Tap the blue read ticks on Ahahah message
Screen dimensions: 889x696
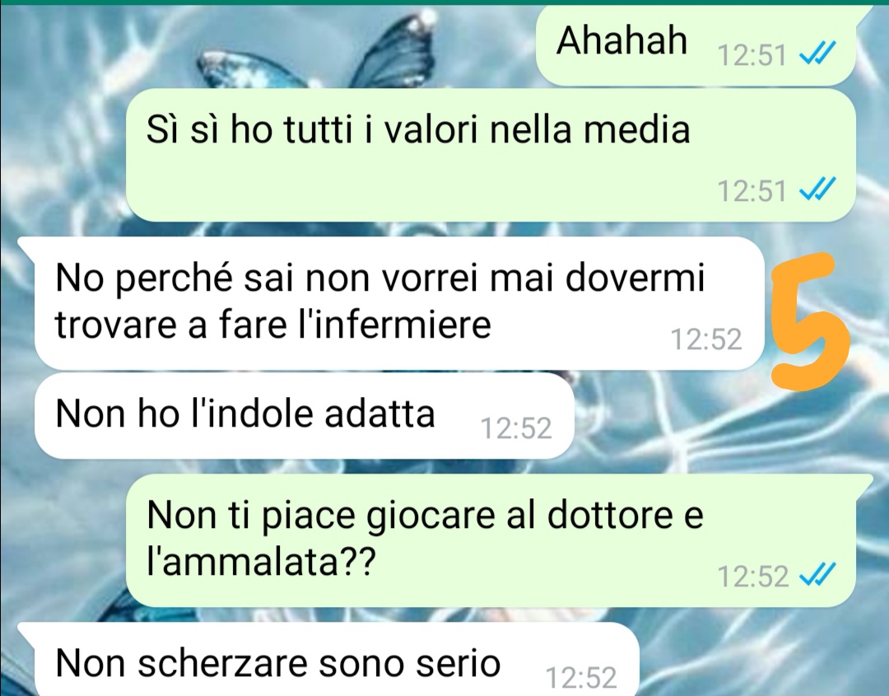point(817,55)
